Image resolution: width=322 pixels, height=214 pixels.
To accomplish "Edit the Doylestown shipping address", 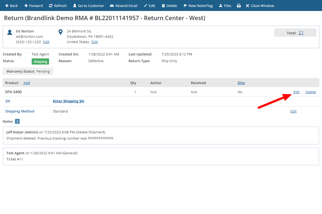I will 94,42.
